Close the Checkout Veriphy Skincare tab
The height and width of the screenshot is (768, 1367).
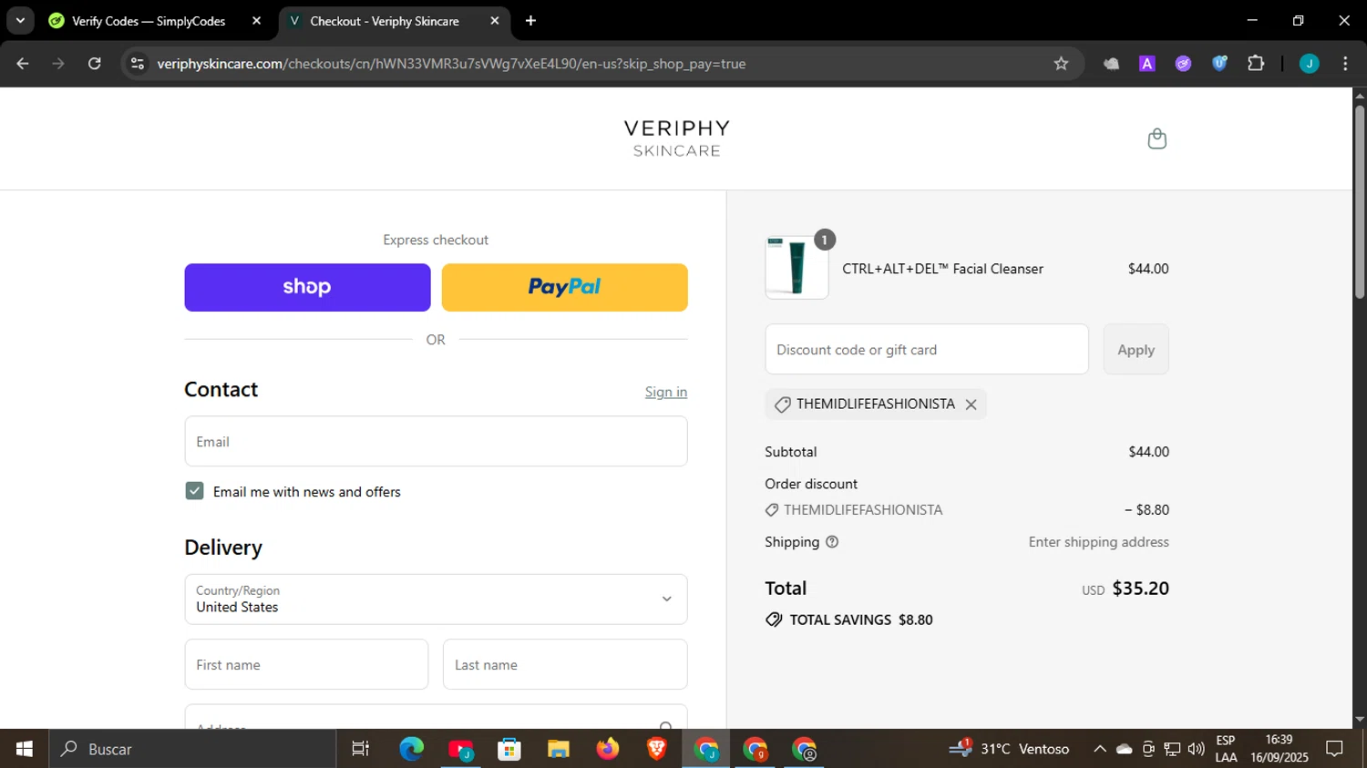coord(495,21)
